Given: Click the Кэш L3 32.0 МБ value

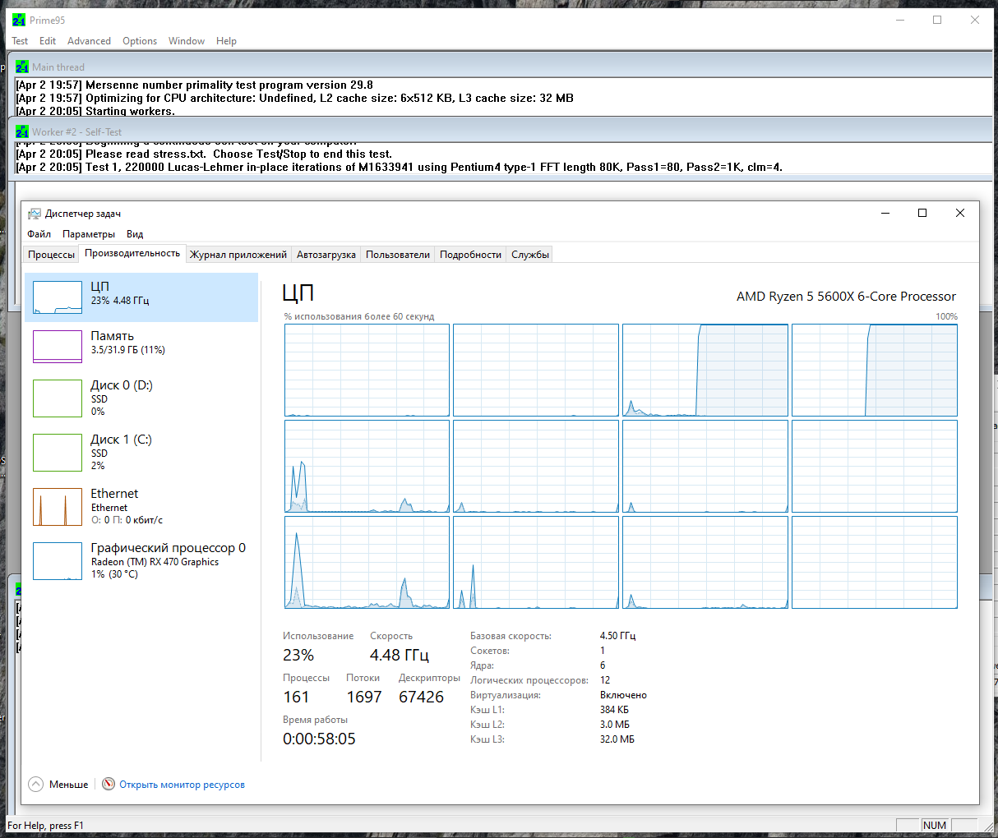Looking at the screenshot, I should [617, 739].
